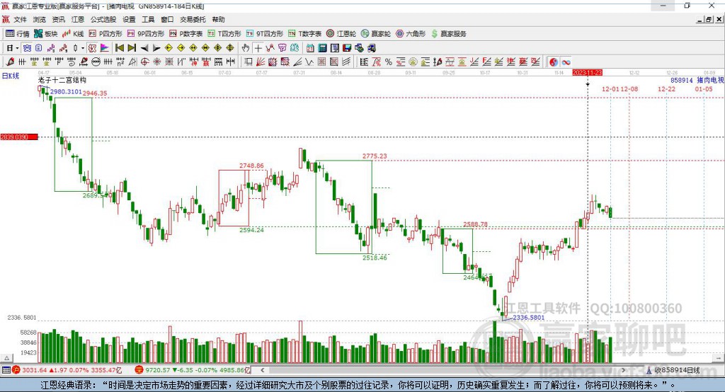Jump to last bar icon

[x=132, y=48]
